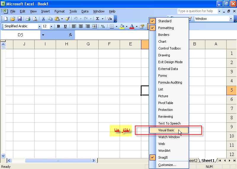
Task: Open the File menu
Action: point(13,11)
